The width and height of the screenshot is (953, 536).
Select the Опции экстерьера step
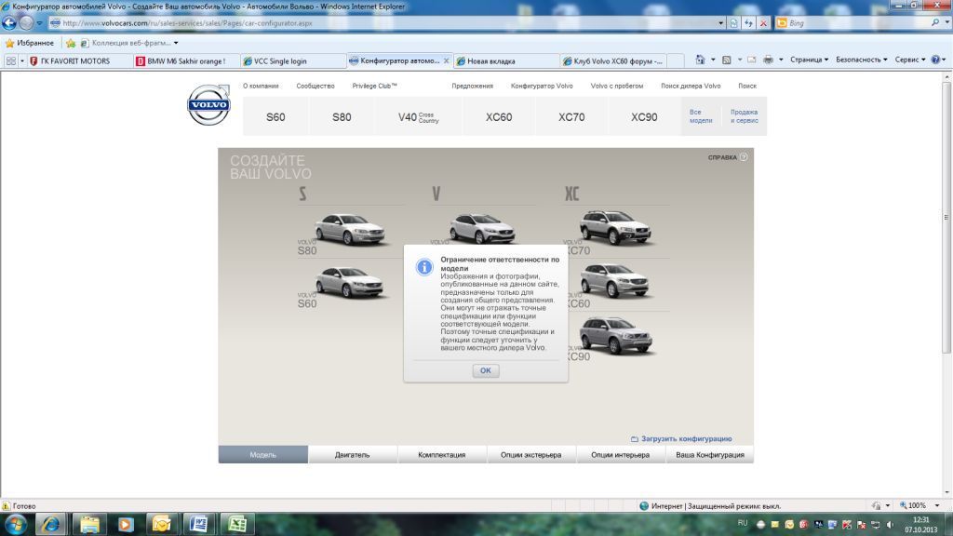tap(531, 454)
